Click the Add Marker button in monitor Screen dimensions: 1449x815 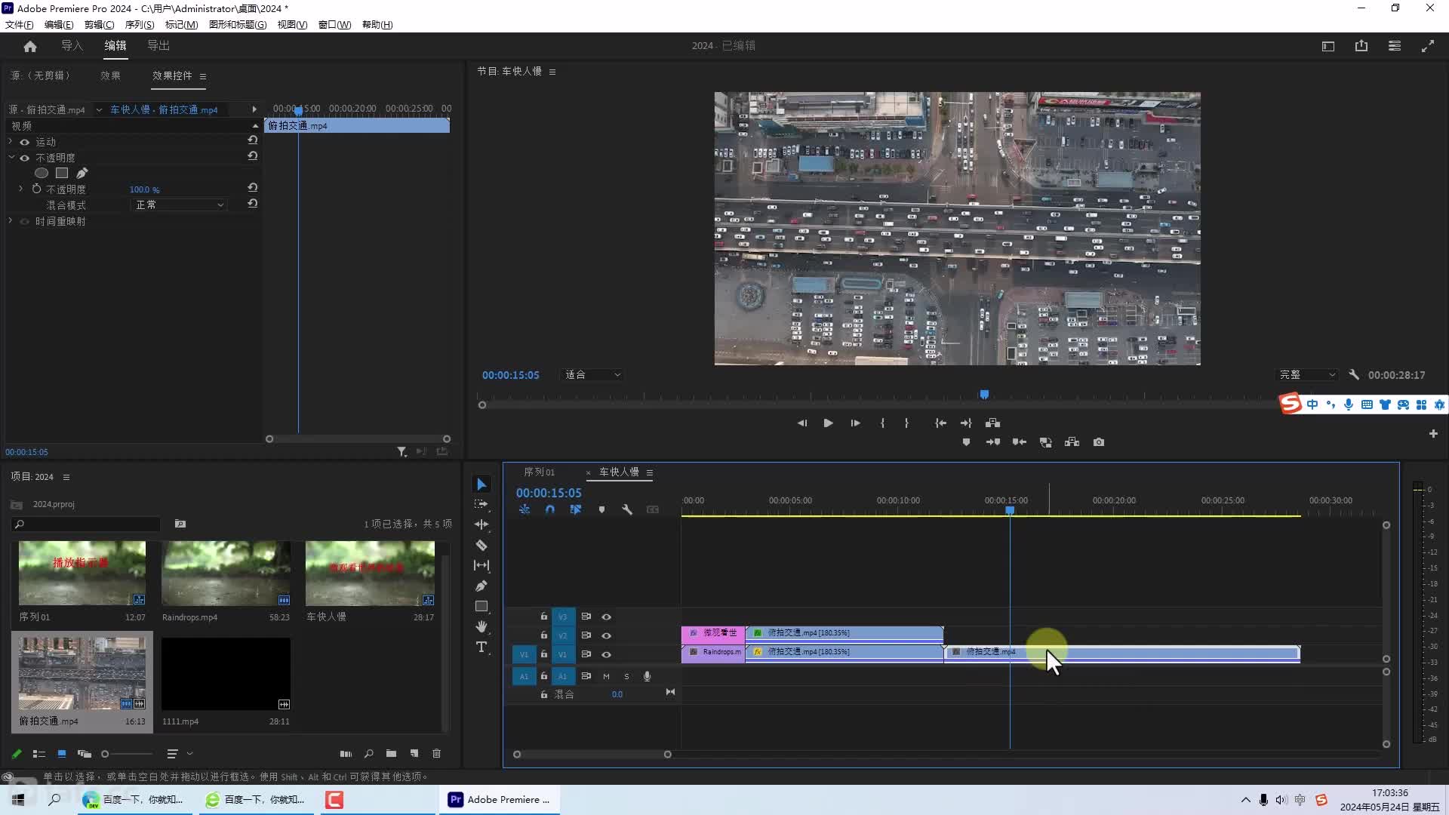pyautogui.click(x=966, y=442)
